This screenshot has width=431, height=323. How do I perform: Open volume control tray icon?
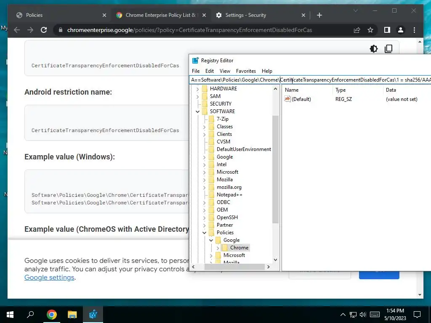363,315
